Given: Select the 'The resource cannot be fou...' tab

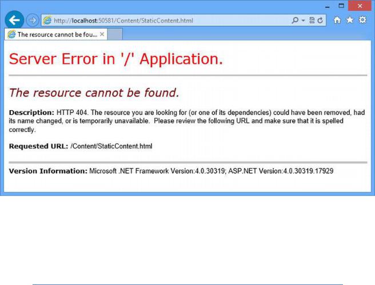Looking at the screenshot, I should tap(55, 34).
